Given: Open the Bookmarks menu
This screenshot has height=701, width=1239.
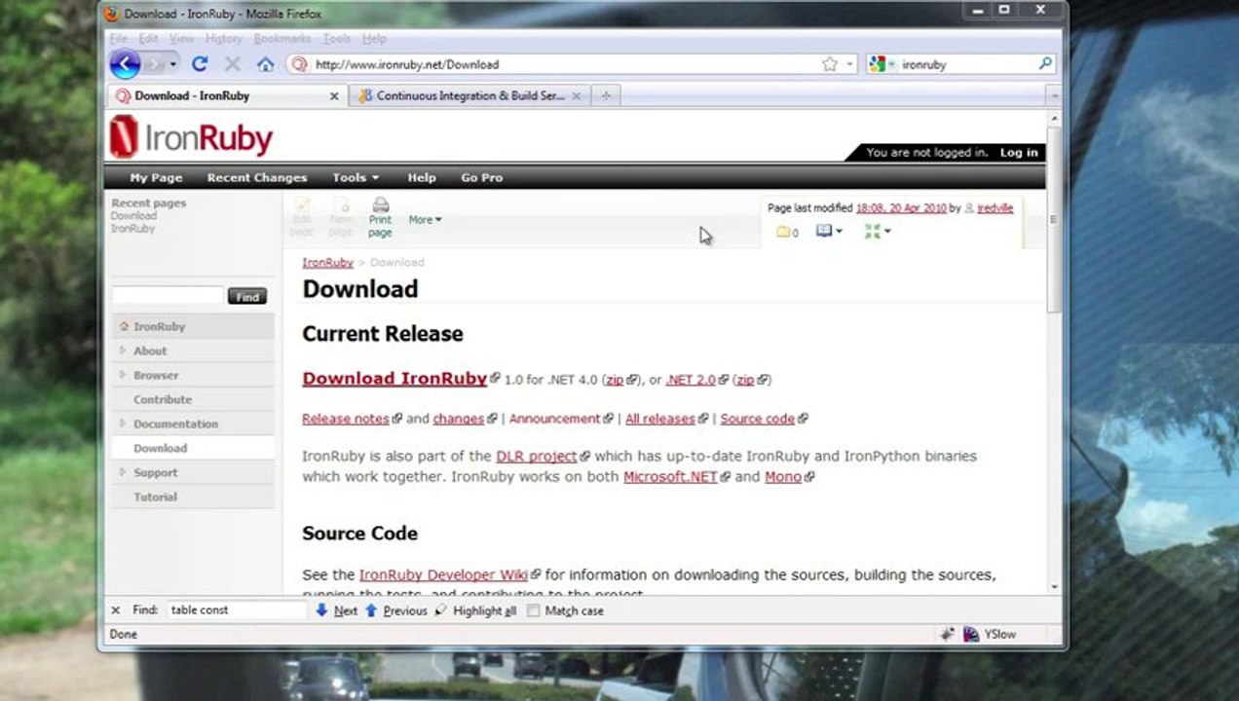Looking at the screenshot, I should (282, 39).
